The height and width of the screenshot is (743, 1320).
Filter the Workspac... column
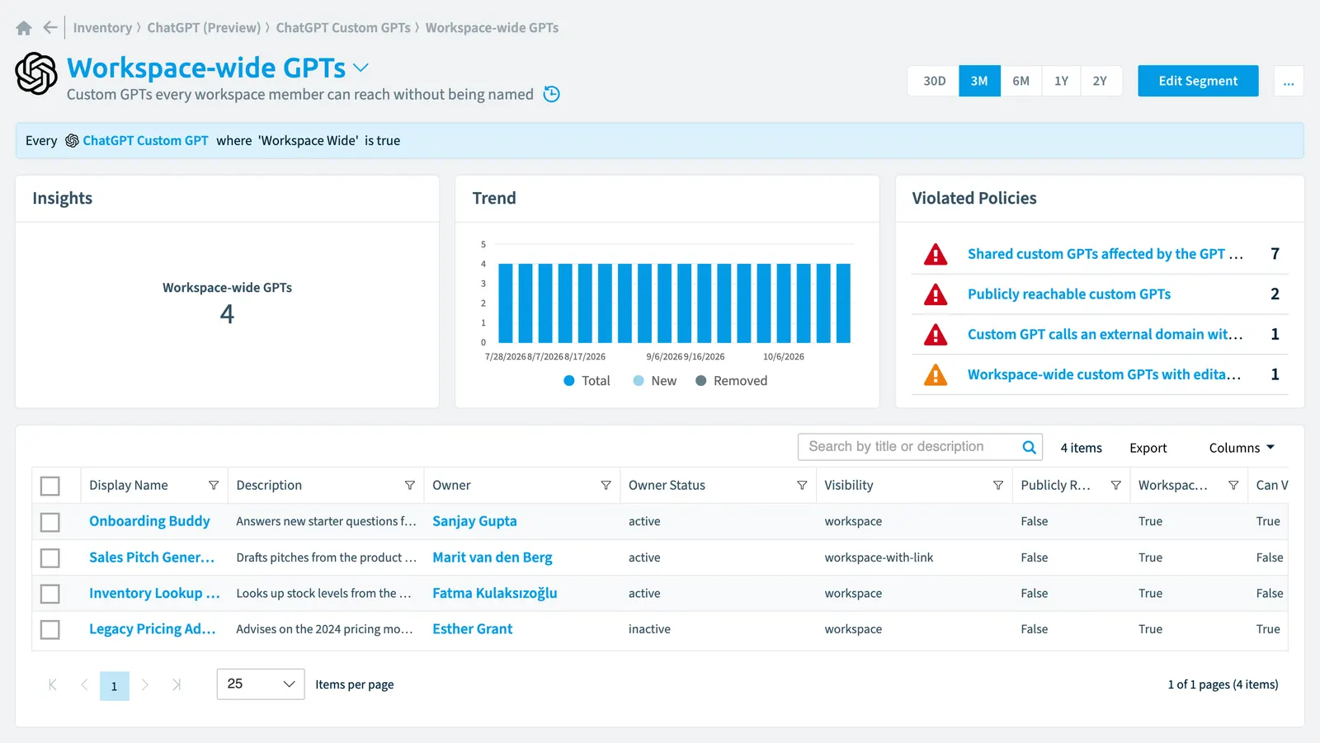click(1233, 486)
